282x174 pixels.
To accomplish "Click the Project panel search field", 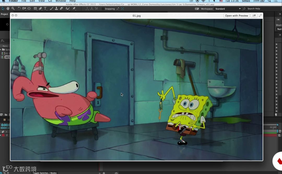I will 5,41.
